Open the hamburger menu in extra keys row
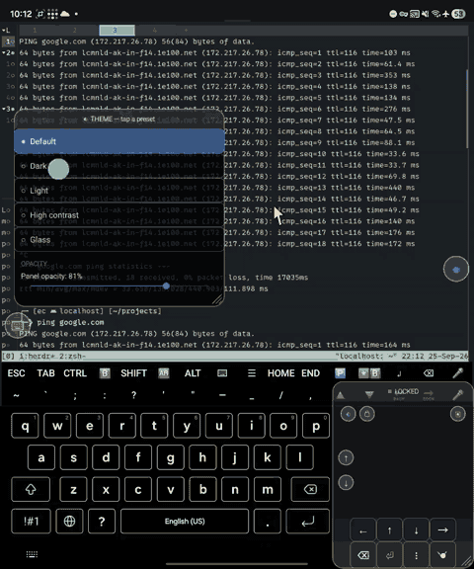 252,373
